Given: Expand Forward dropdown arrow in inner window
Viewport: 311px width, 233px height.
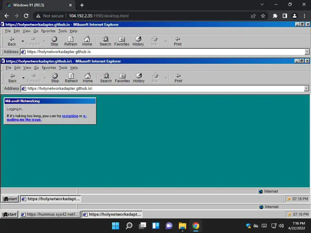Looking at the screenshot, I should pos(45,78).
